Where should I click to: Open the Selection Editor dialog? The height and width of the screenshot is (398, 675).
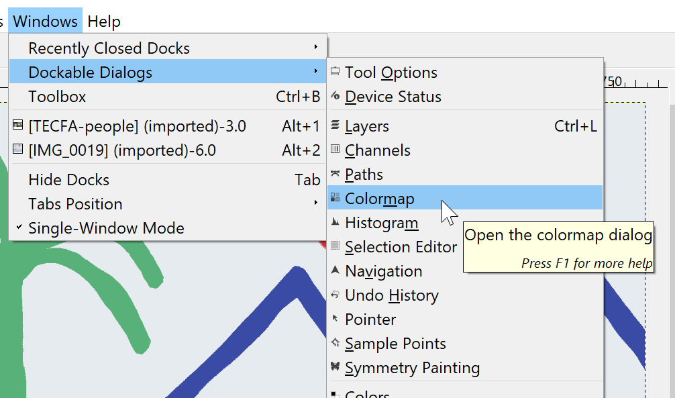[401, 247]
